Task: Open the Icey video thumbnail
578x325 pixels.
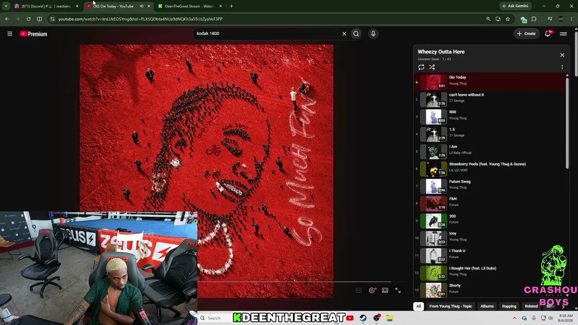Action: [433, 238]
